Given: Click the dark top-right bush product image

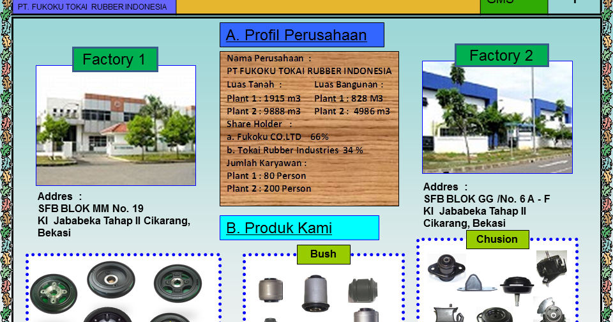Looking at the screenshot, I should [363, 290].
